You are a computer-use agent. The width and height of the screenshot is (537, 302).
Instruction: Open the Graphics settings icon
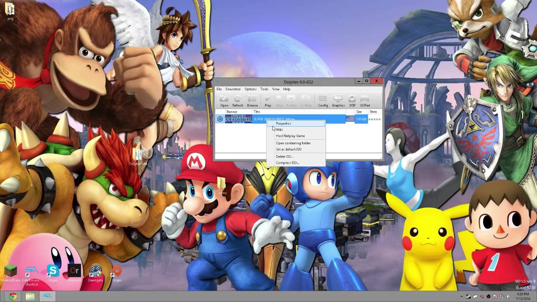coord(338,101)
